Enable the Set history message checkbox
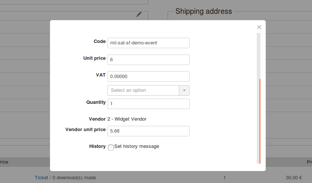Screen dimensions: 312x183 click(x=111, y=148)
